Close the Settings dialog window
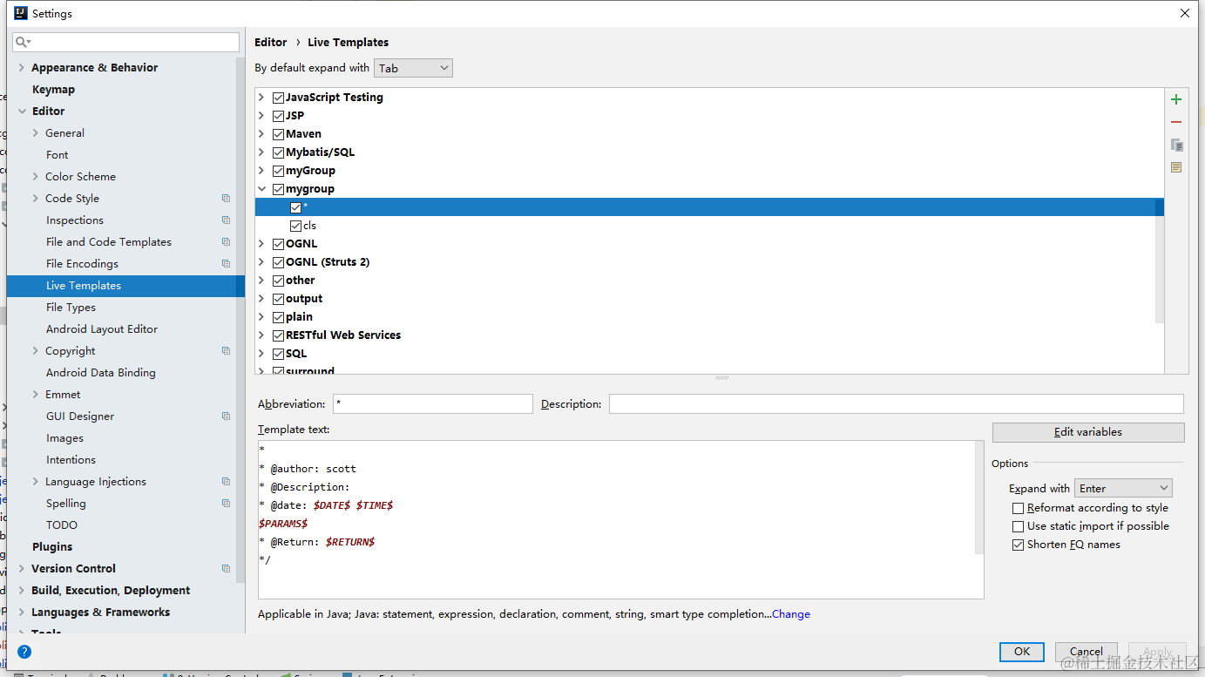 point(1184,13)
